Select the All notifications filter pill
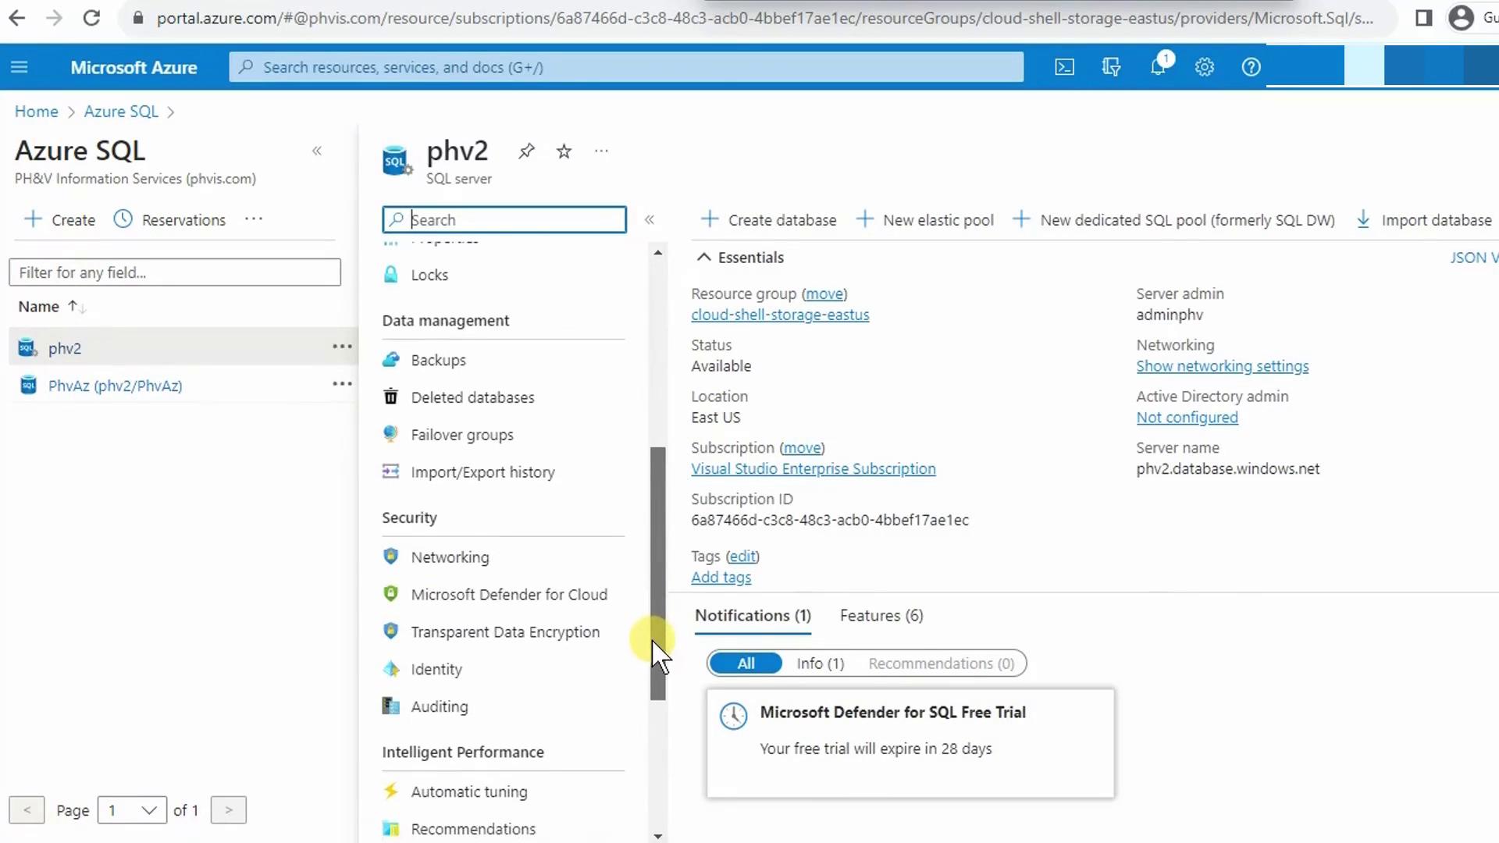Viewport: 1499px width, 843px height. point(746,663)
